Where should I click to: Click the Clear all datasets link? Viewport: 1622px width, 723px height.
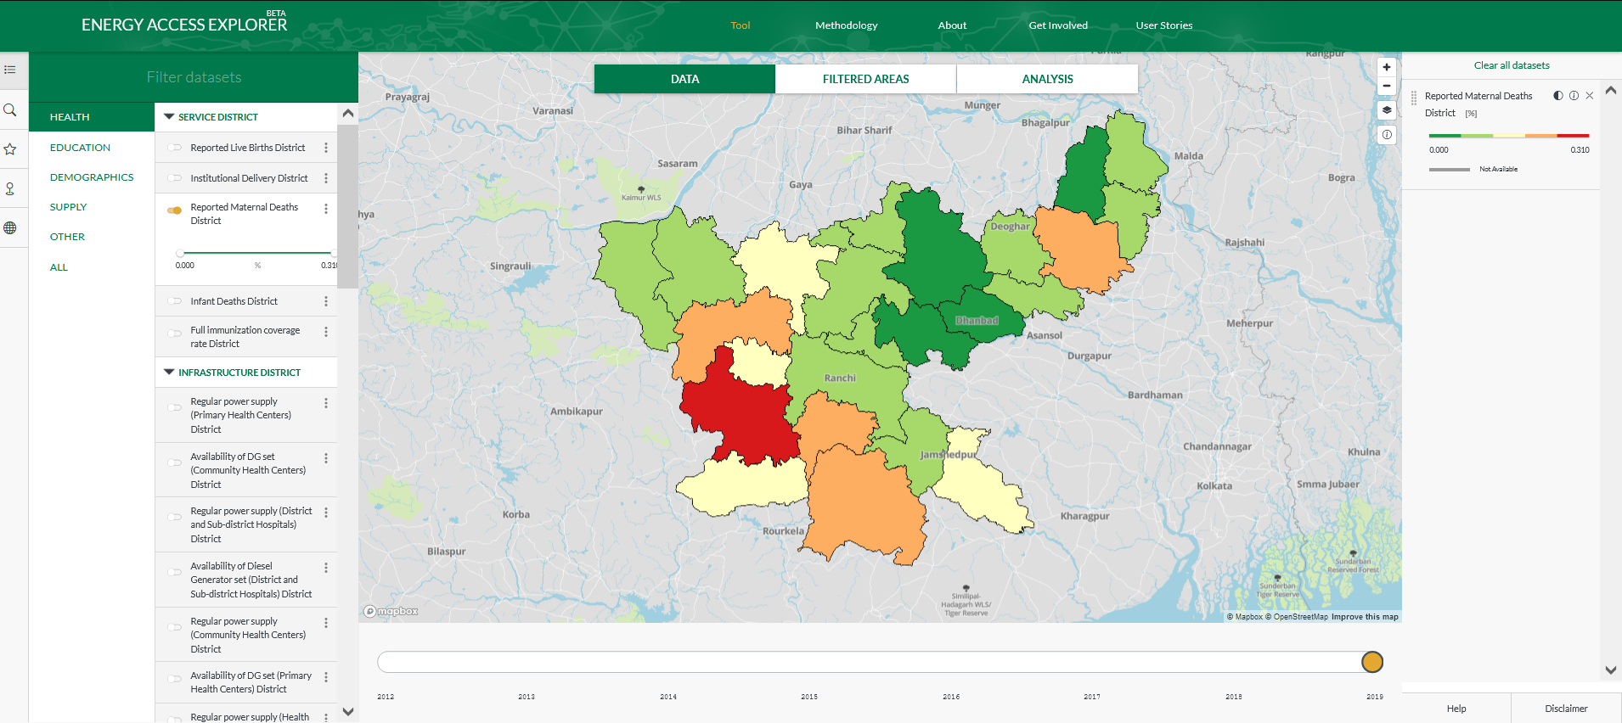pos(1511,65)
